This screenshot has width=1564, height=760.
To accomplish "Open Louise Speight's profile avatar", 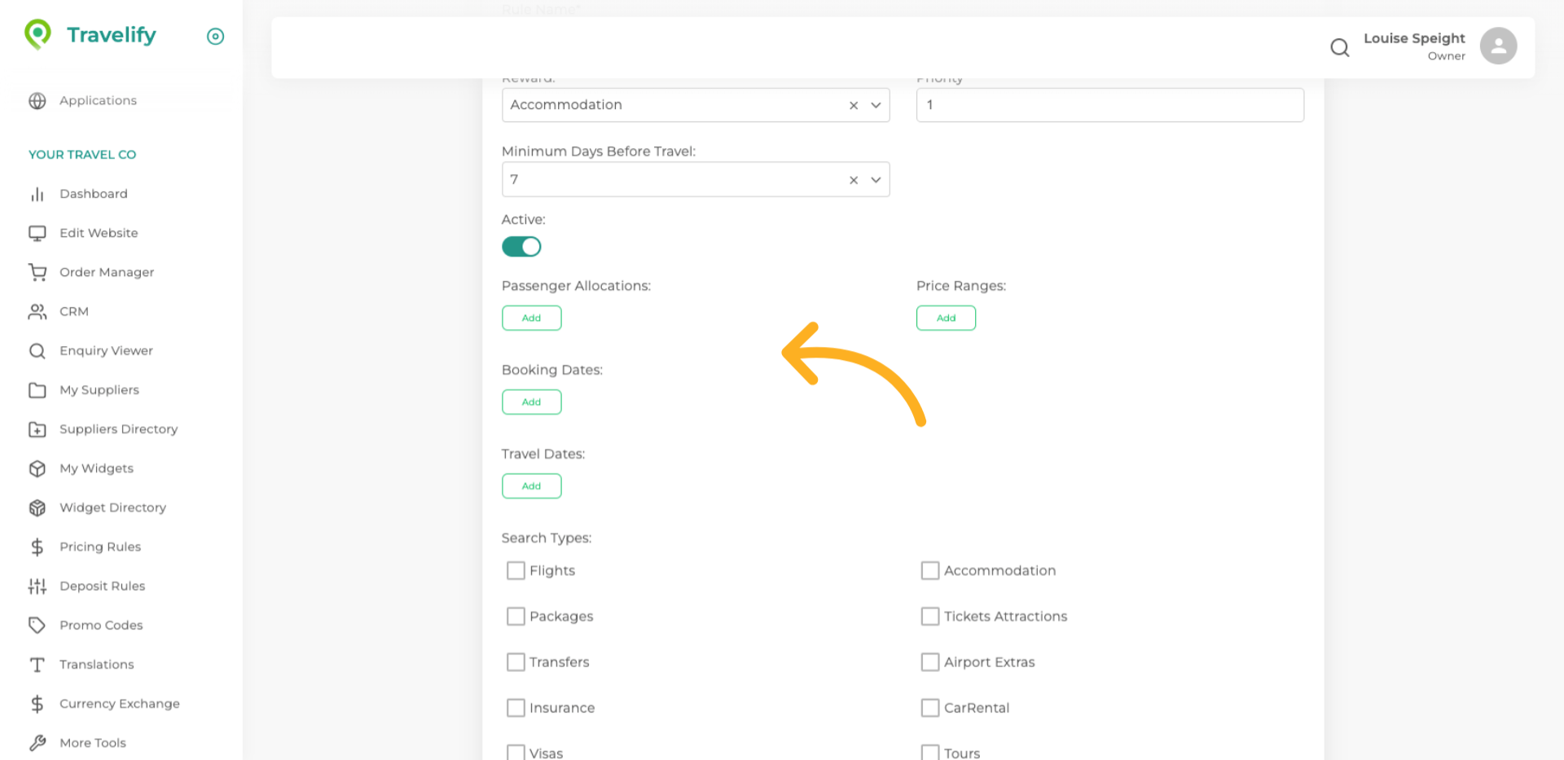I will (x=1498, y=46).
